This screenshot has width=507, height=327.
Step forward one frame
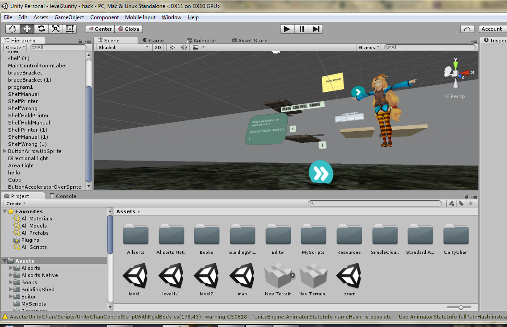click(315, 29)
